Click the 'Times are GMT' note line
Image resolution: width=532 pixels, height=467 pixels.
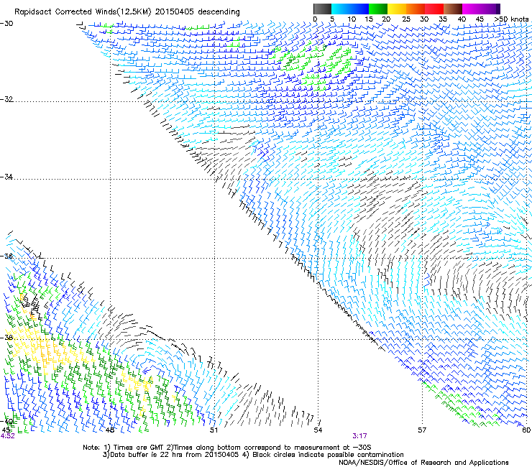226,448
